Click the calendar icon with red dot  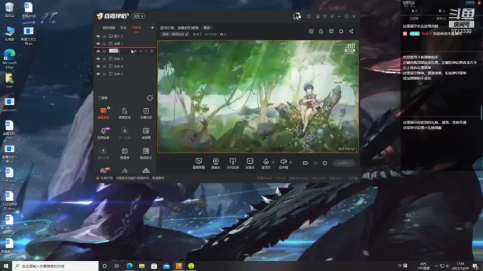(x=311, y=31)
